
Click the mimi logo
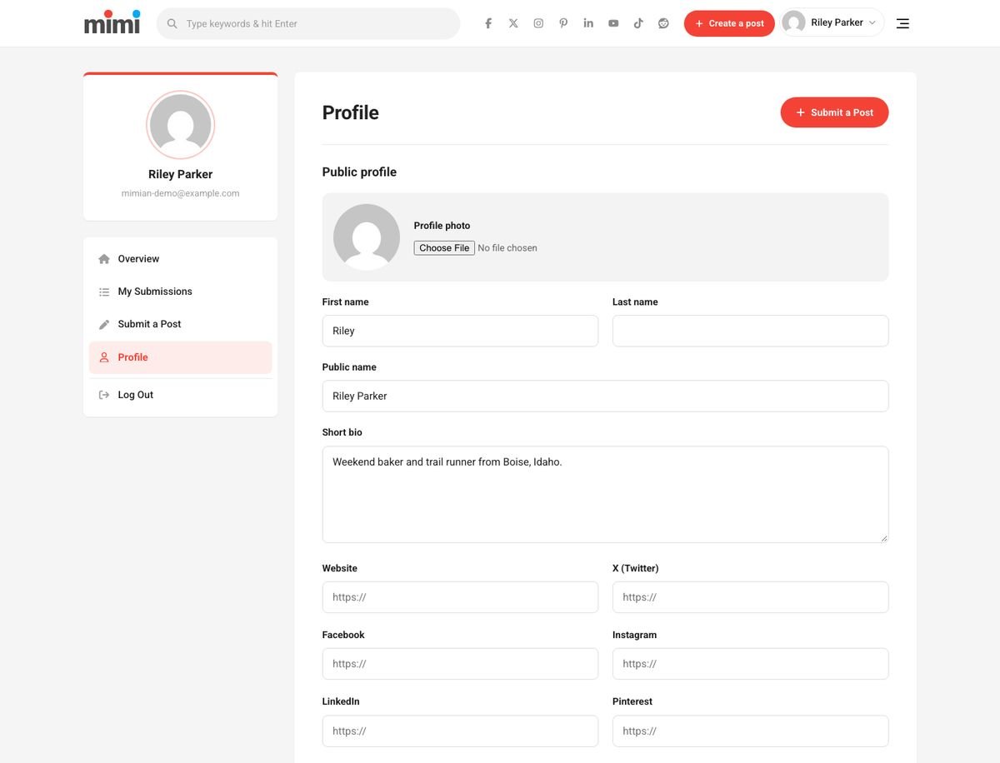click(112, 22)
